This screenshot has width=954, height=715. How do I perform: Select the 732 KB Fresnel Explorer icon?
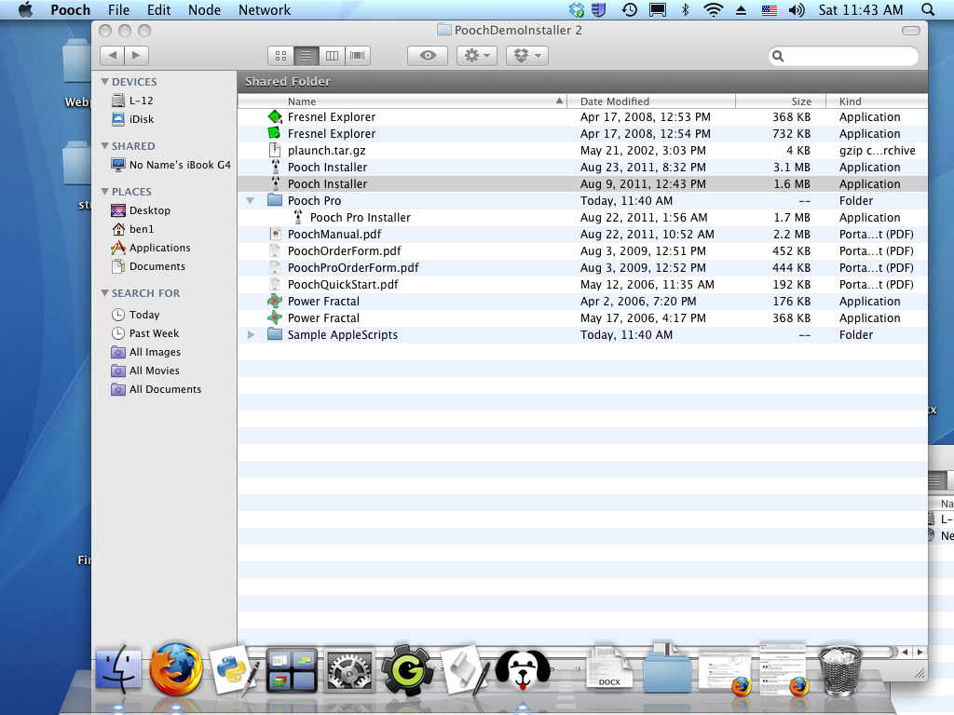(275, 133)
